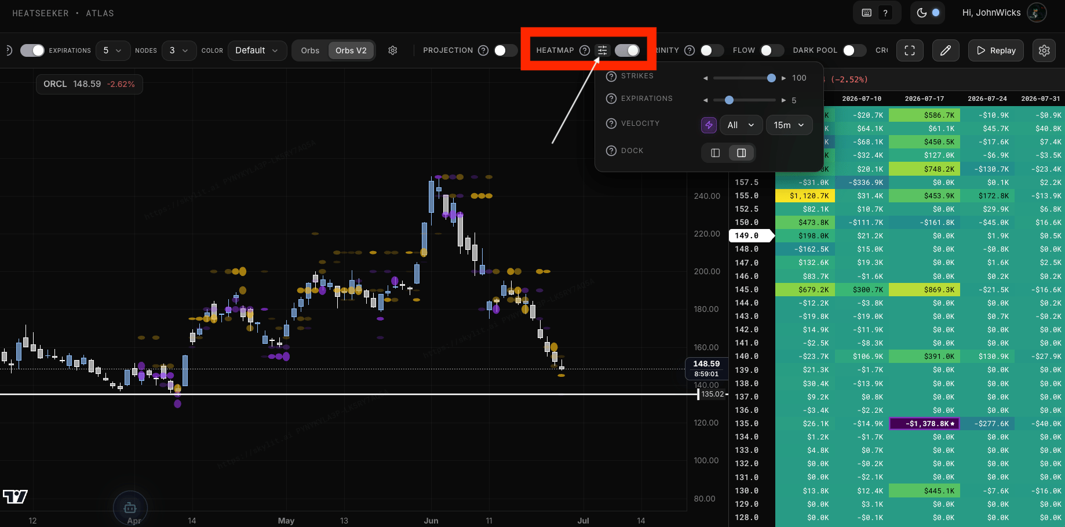Viewport: 1065px width, 527px height.
Task: Click the TradingView logo on the chart
Action: 15,496
